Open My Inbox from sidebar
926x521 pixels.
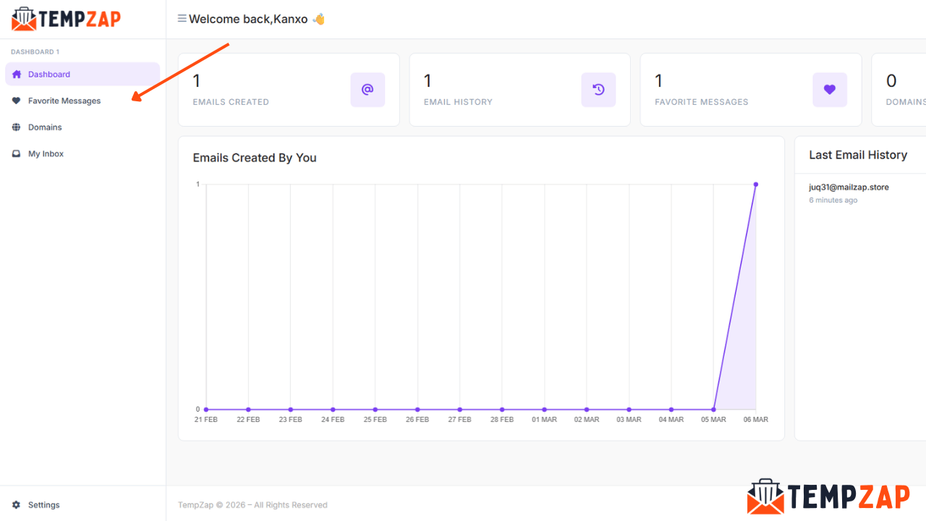click(46, 154)
